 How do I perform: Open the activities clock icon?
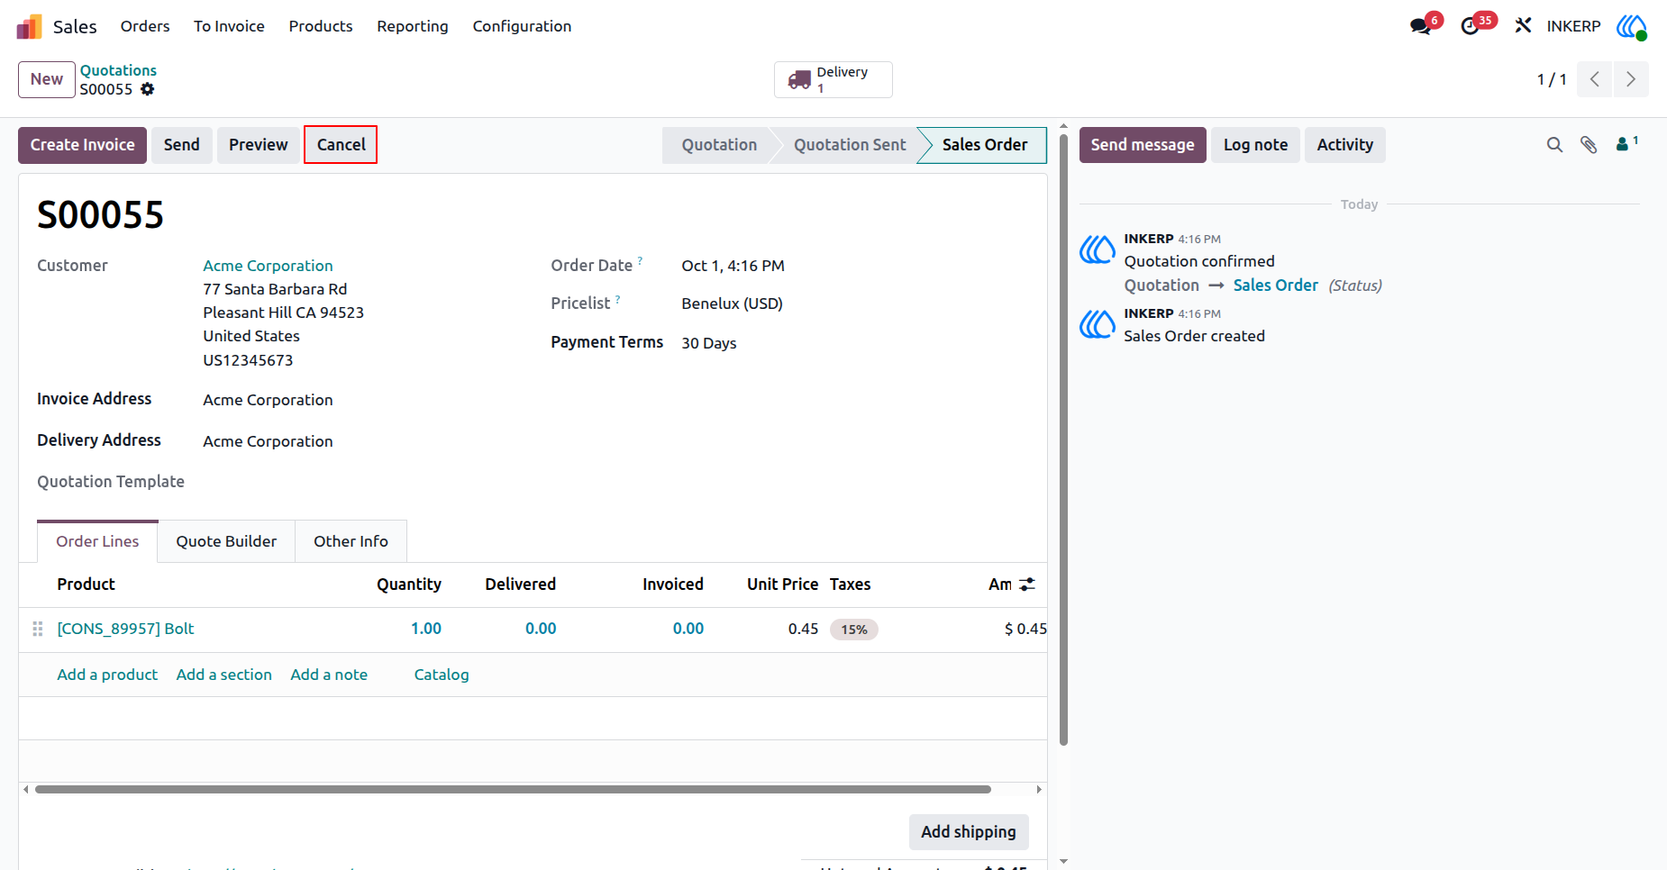point(1470,26)
